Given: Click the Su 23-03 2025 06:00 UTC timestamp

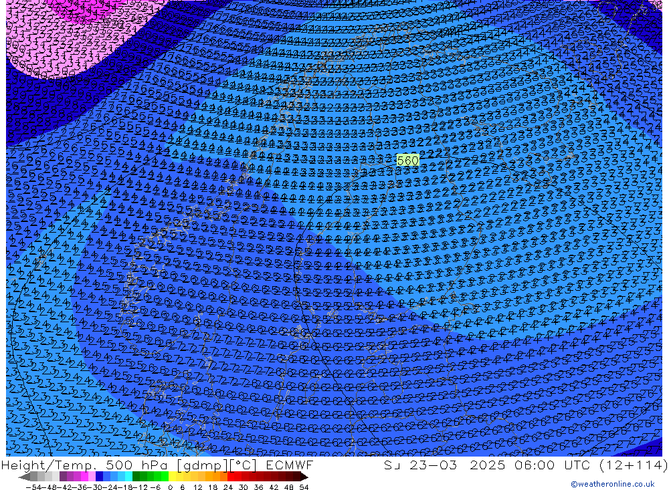Looking at the screenshot, I should (487, 465).
